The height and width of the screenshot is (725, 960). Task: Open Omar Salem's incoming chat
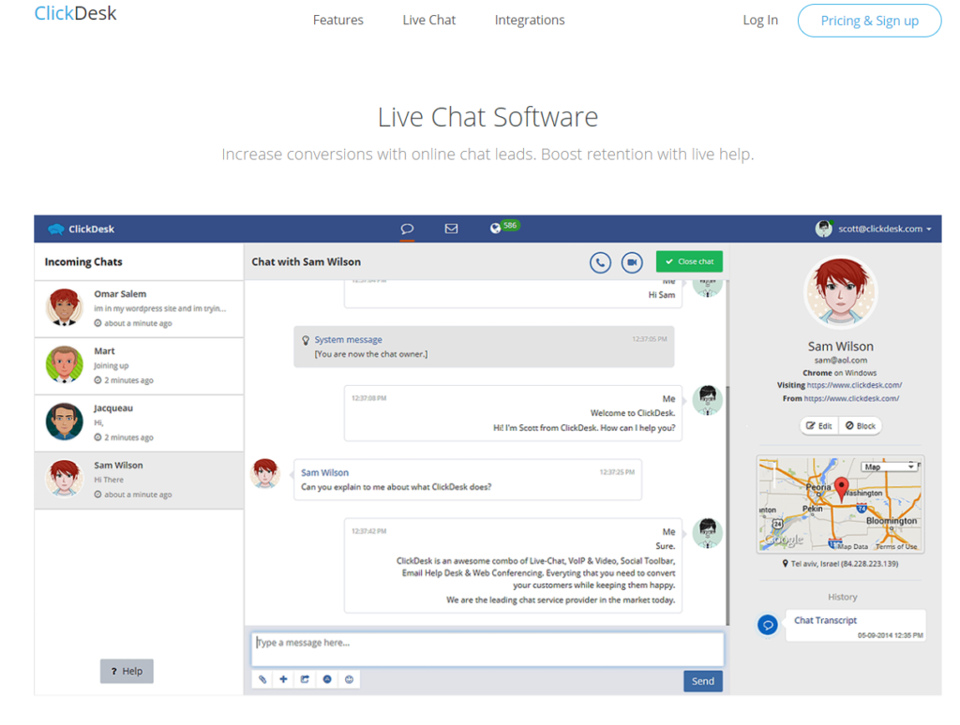coord(139,308)
